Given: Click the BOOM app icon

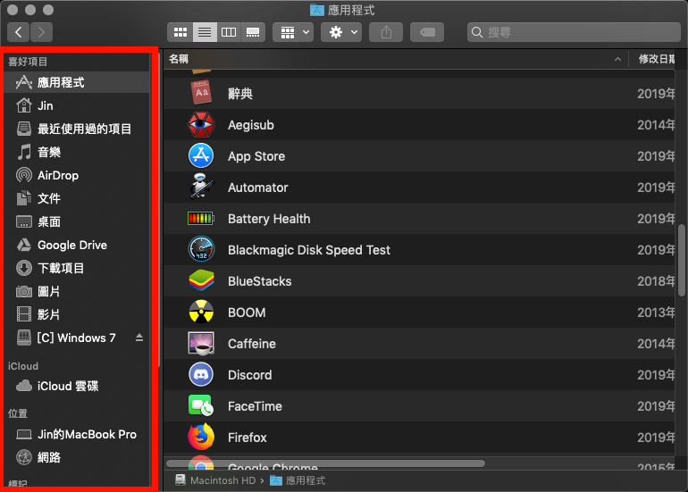Looking at the screenshot, I should (201, 312).
